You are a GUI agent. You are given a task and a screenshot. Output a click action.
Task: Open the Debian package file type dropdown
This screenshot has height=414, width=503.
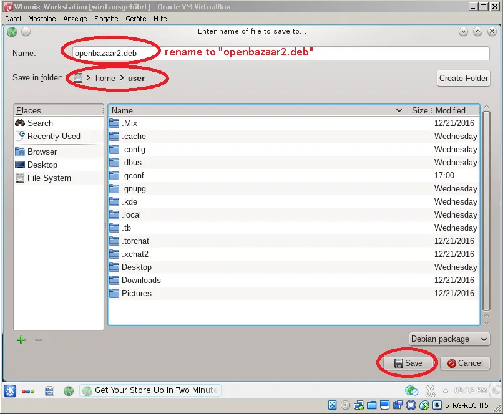coord(449,339)
